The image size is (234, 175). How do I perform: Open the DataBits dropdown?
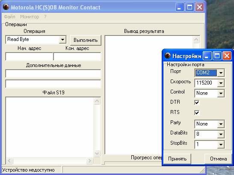pos(221,134)
